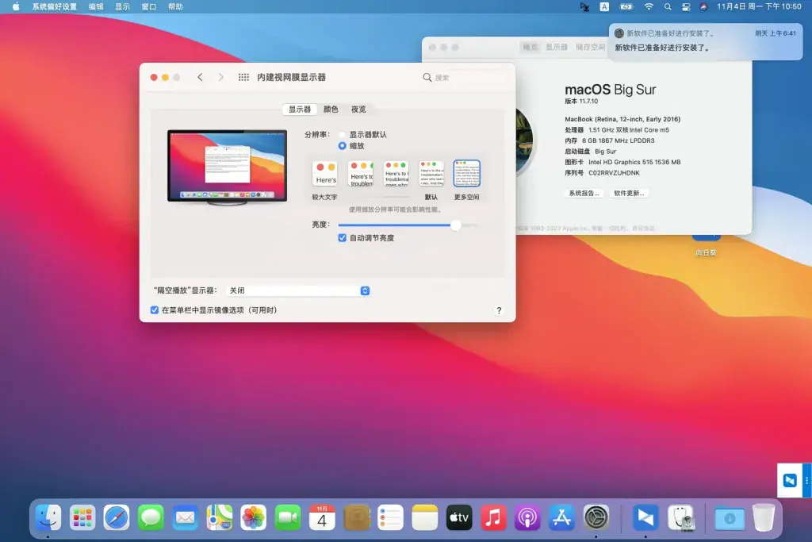Open the 编辑 menu
812x542 pixels.
click(96, 6)
